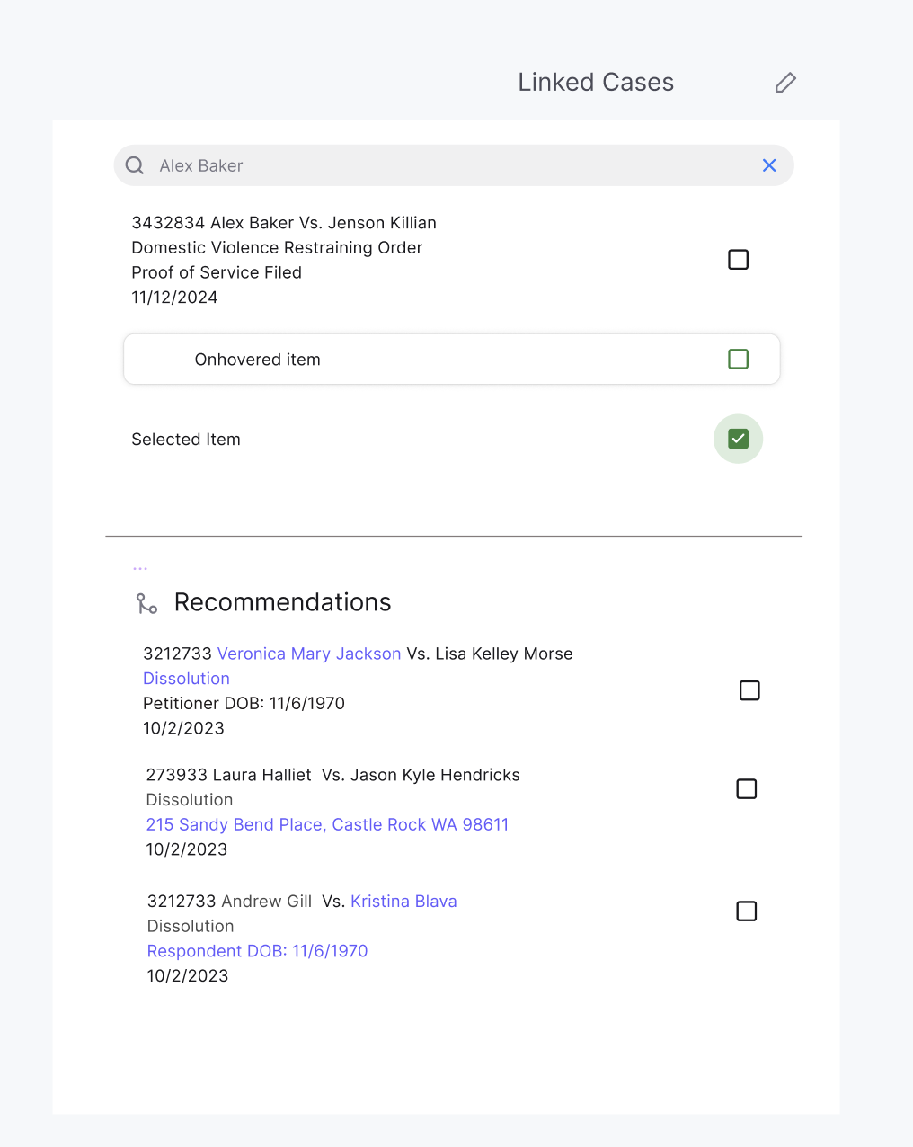Check the checkbox for case 3432834 Alex Baker
The height and width of the screenshot is (1147, 913).
[x=738, y=259]
